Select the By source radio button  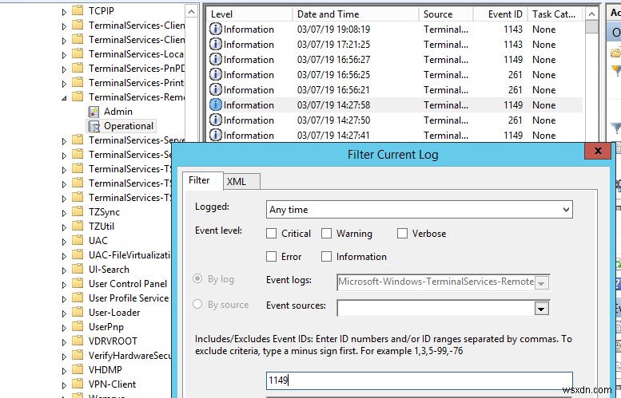click(197, 305)
